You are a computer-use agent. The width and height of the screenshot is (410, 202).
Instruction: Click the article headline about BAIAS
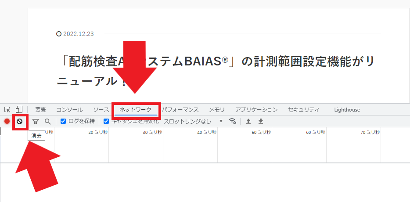coord(216,72)
